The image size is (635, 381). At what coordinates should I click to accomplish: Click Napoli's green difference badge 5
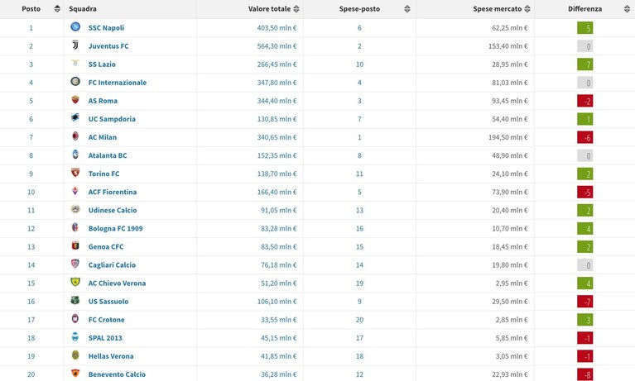[x=584, y=28]
